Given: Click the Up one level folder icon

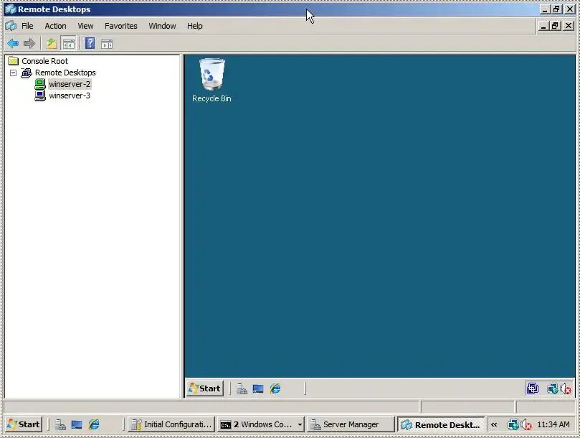Looking at the screenshot, I should tap(52, 44).
